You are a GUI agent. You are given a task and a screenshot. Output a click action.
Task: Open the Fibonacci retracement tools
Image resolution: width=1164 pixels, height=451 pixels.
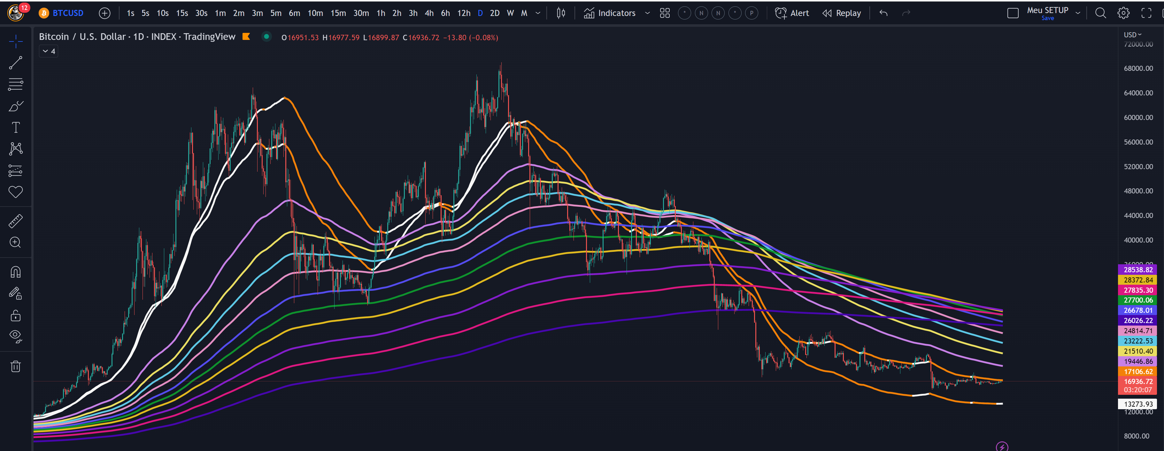[15, 84]
